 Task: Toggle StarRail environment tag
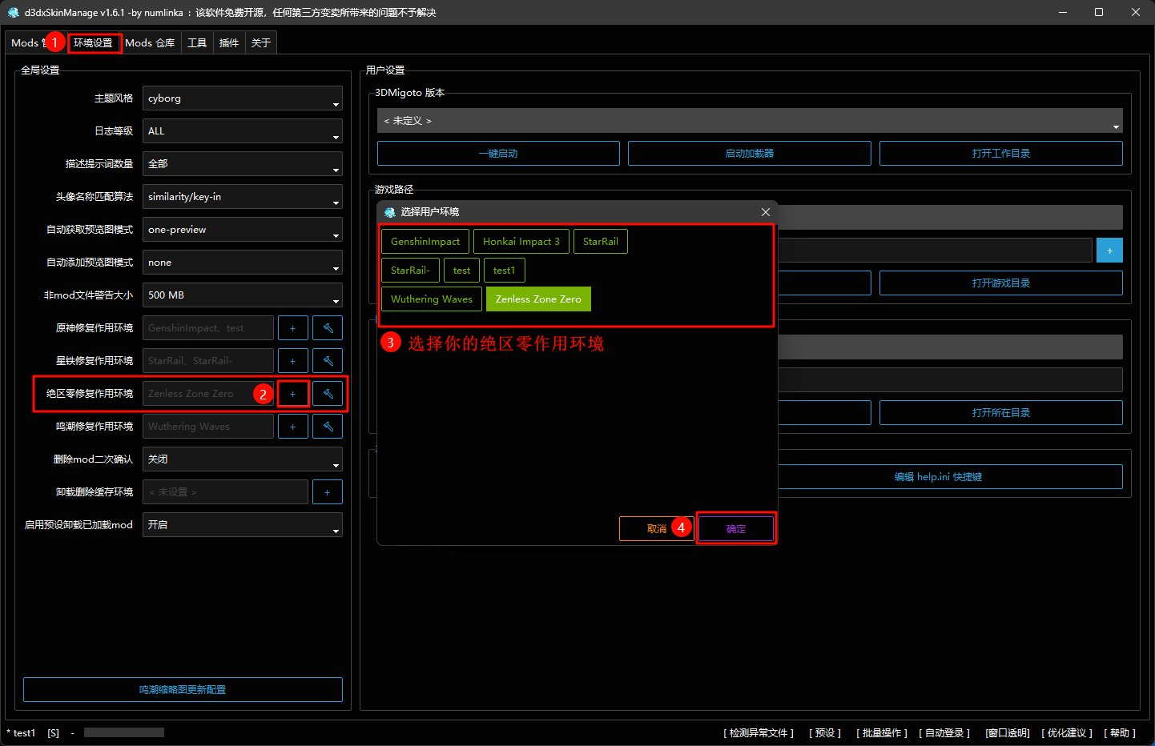coord(601,242)
